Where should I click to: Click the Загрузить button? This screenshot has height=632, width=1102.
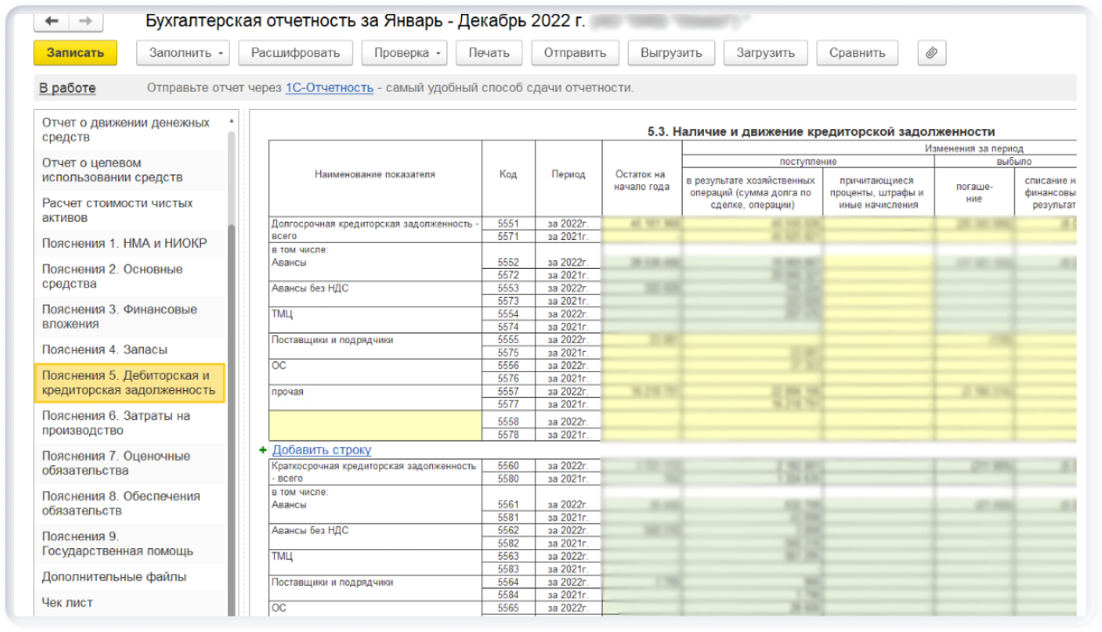coord(765,53)
